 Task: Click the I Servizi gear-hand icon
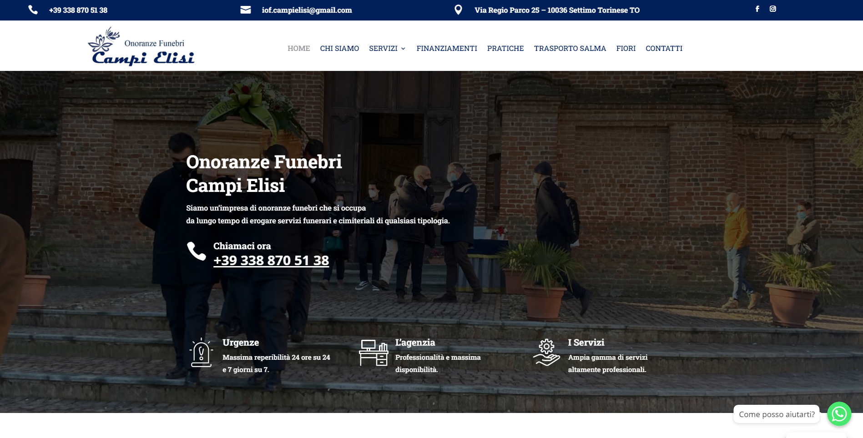tap(546, 353)
